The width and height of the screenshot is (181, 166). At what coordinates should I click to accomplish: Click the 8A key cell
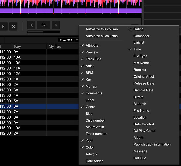pos(29,117)
